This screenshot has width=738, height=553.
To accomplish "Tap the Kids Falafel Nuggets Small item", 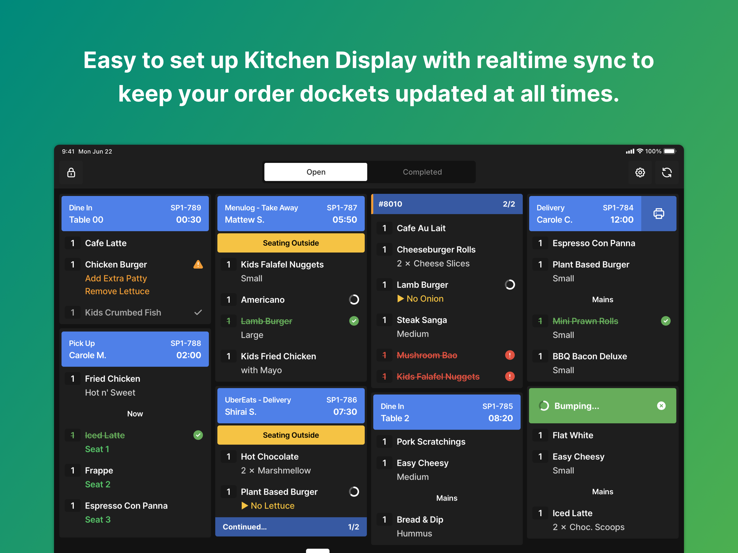I will point(291,271).
